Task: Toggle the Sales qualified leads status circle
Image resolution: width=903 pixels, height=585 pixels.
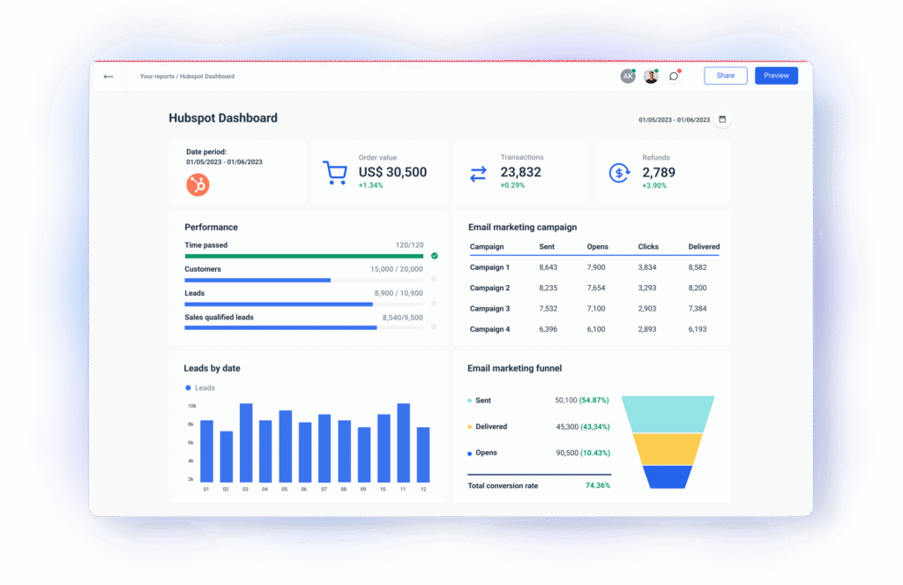Action: tap(434, 327)
